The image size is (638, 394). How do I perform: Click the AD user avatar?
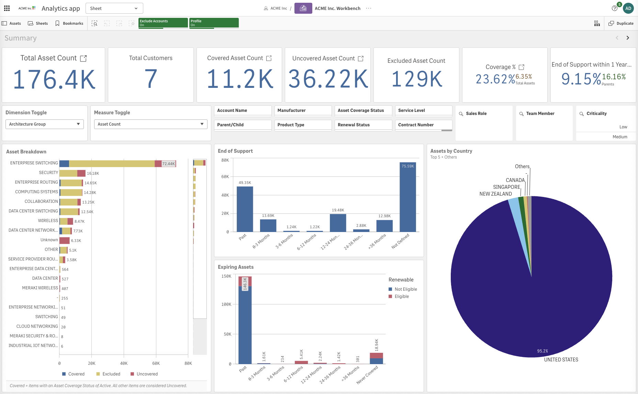coord(628,8)
